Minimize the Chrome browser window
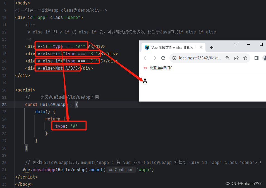Screen dimensions: 266x188 click(x=248, y=44)
